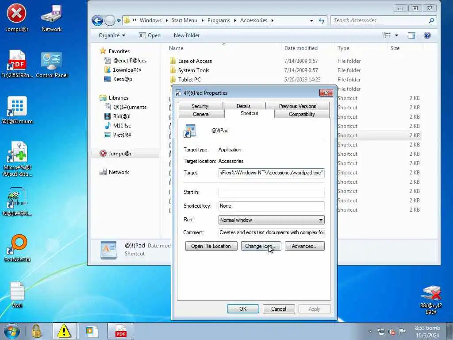Click the Start in field
The image size is (453, 340).
click(271, 193)
